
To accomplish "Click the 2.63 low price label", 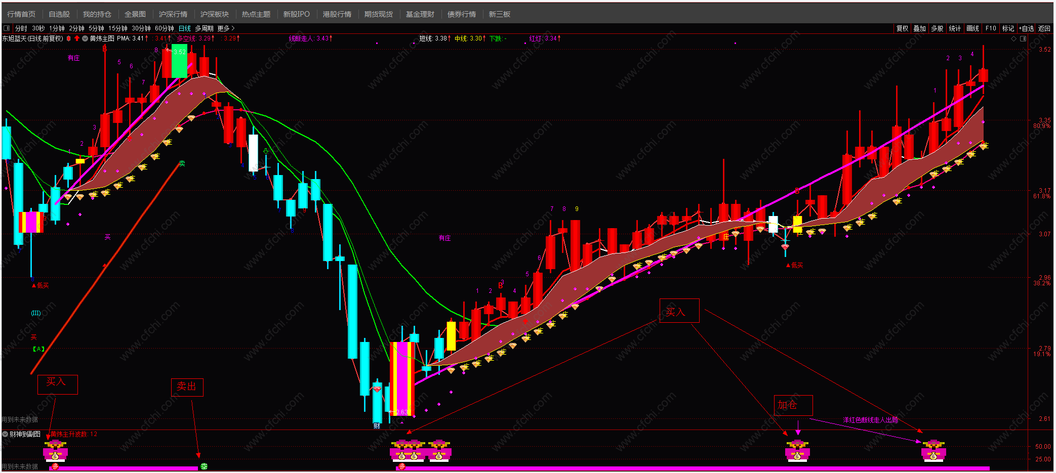I will [401, 412].
